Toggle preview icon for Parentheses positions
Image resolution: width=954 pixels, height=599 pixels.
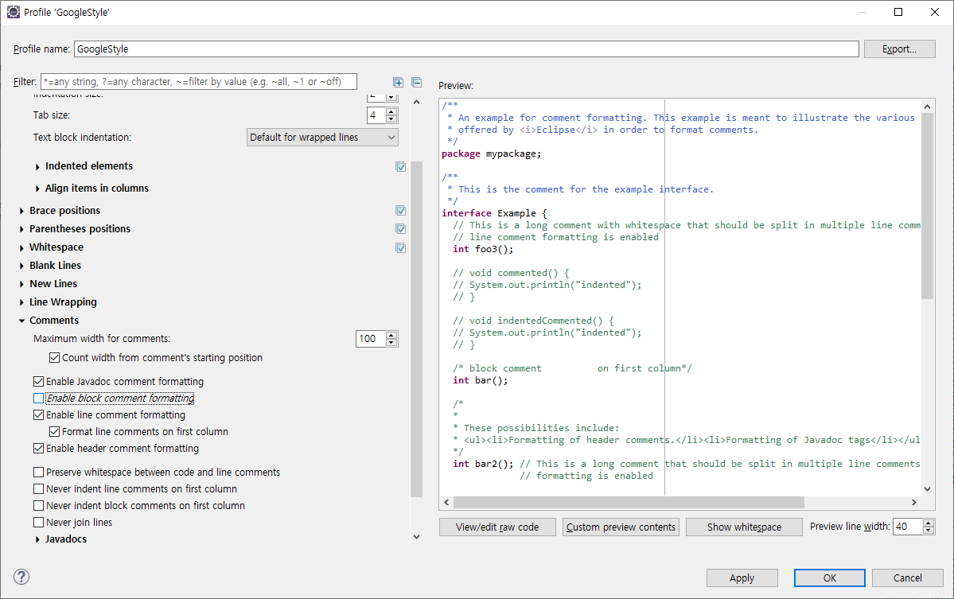click(x=400, y=228)
